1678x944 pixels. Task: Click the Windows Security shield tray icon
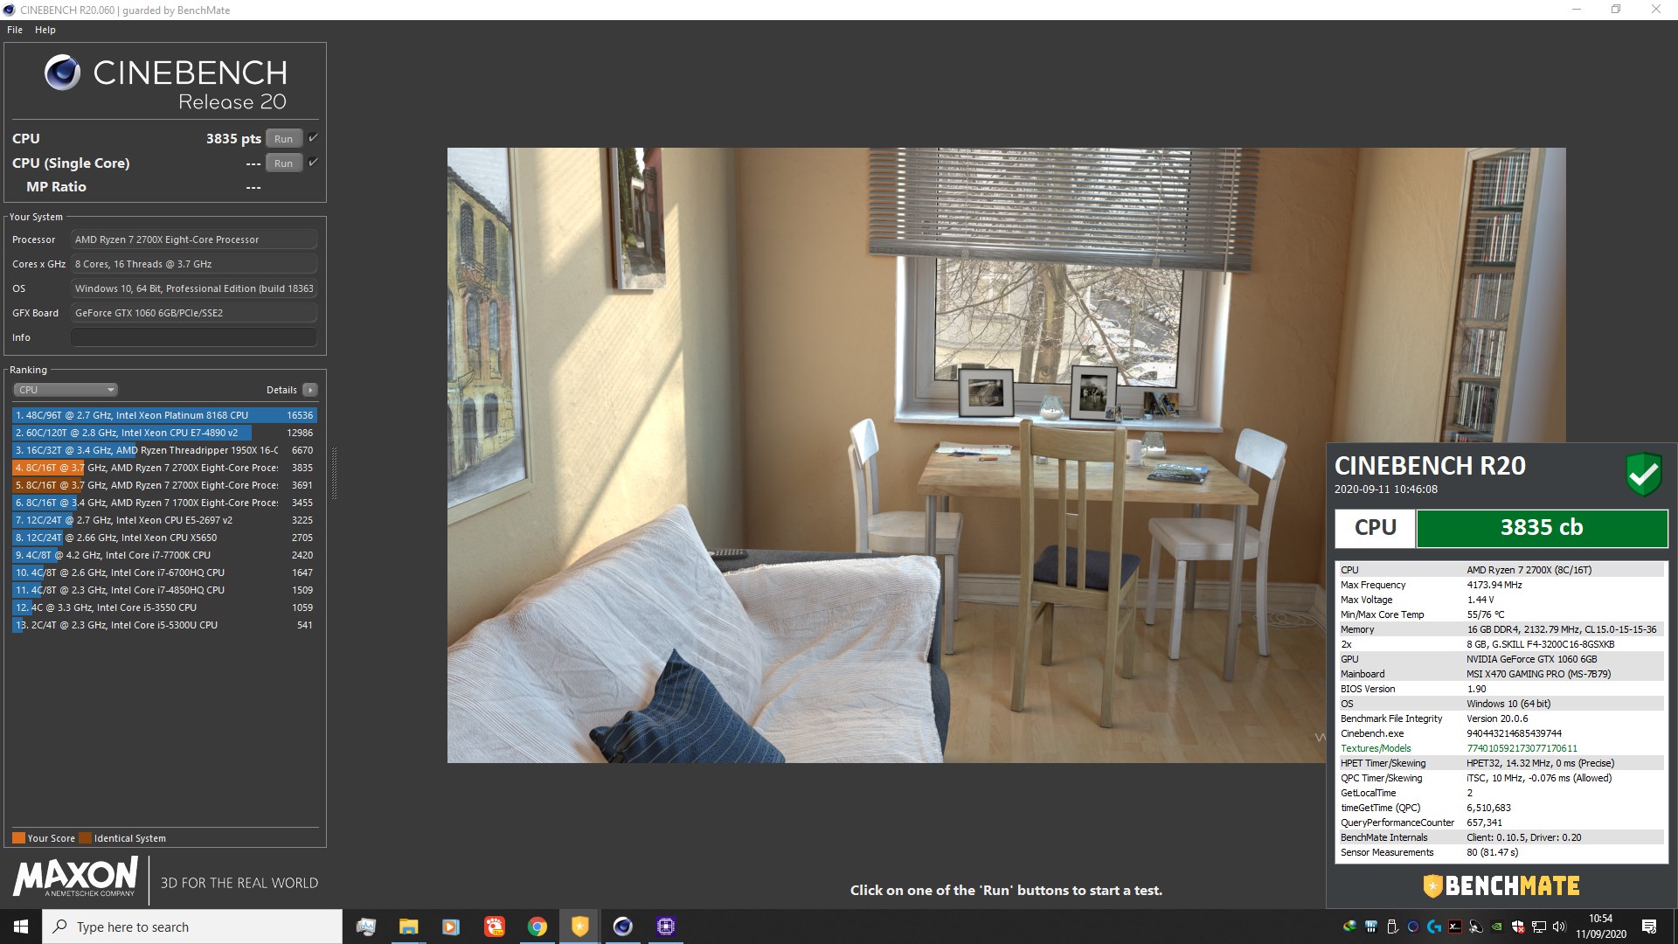coord(1518,927)
